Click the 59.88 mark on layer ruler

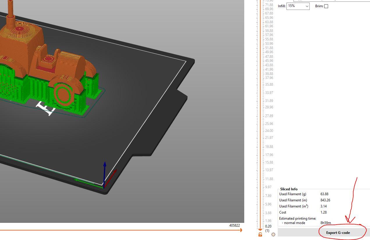click(x=269, y=31)
